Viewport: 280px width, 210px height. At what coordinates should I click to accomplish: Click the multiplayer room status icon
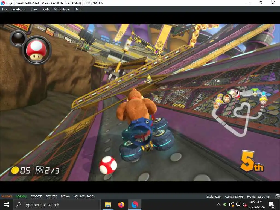tap(277, 196)
